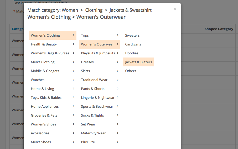Expand Men's Clothing chevron arrow
The image size is (238, 149).
click(x=74, y=62)
